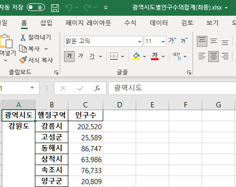
Task: Open the 맑은 고딕 font name dropdown
Action: (x=139, y=42)
